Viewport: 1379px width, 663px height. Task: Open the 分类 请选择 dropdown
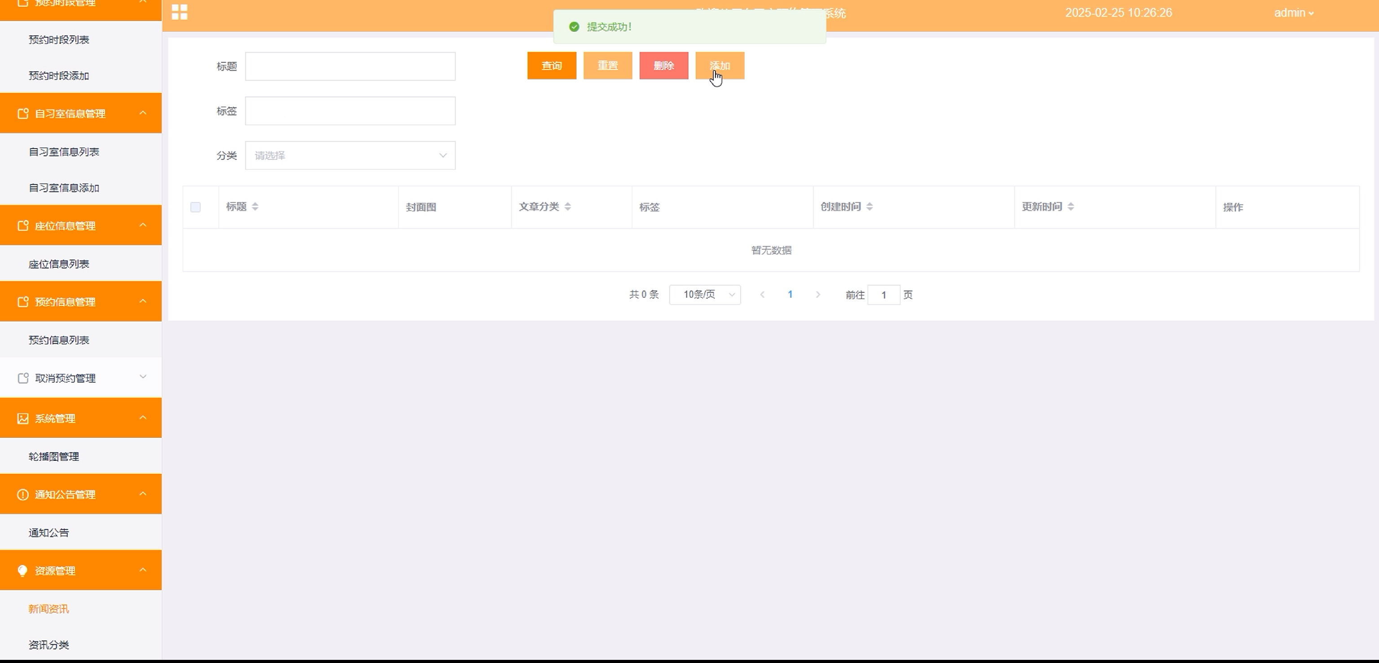pos(350,155)
